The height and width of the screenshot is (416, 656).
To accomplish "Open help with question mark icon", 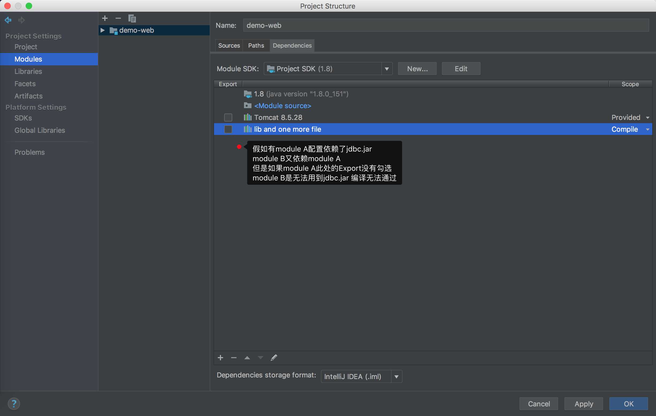I will click(x=14, y=404).
